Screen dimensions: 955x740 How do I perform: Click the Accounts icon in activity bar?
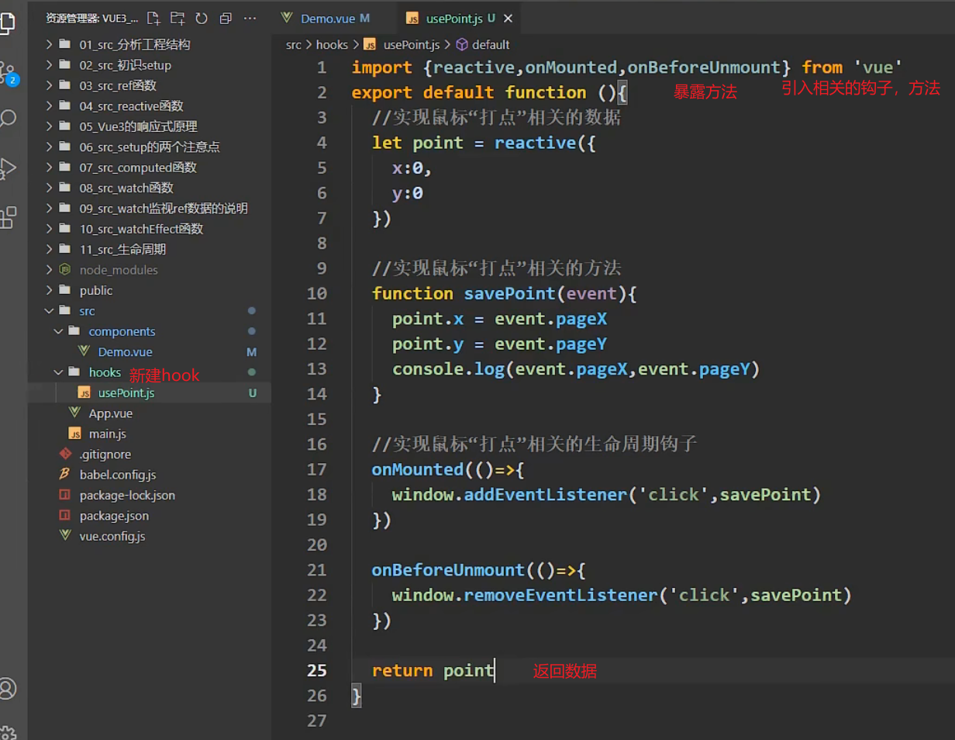8,688
